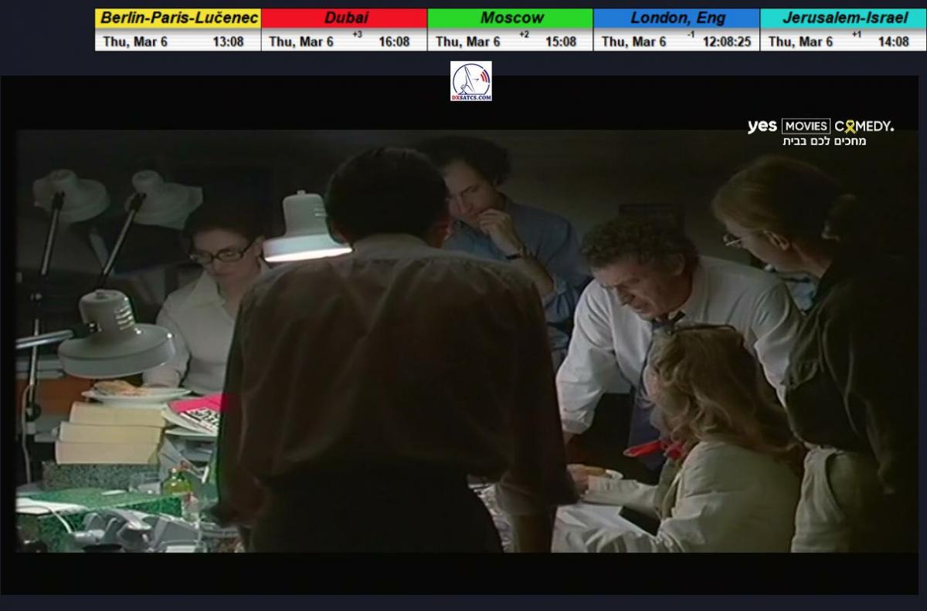Click the 13:08 Berlin time readout
This screenshot has width=927, height=611.
(x=228, y=42)
